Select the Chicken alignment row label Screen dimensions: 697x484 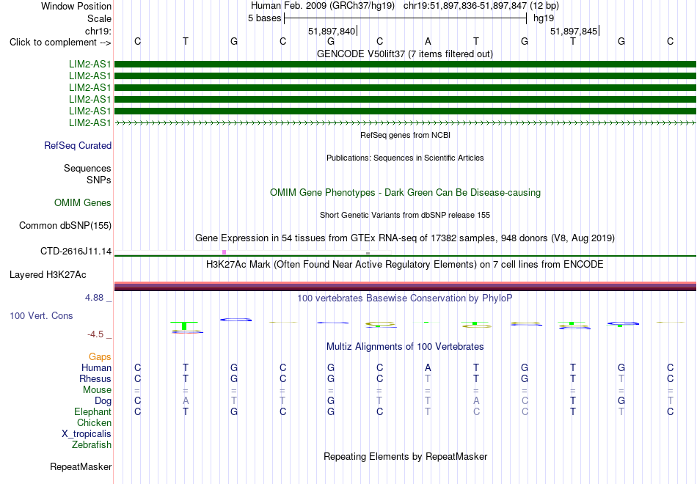coord(94,422)
